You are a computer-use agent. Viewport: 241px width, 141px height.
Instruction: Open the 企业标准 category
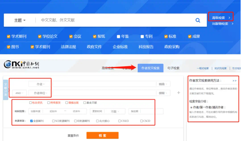click(120, 47)
